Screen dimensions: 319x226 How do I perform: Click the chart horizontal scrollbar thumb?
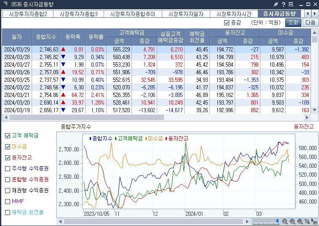tap(153, 221)
